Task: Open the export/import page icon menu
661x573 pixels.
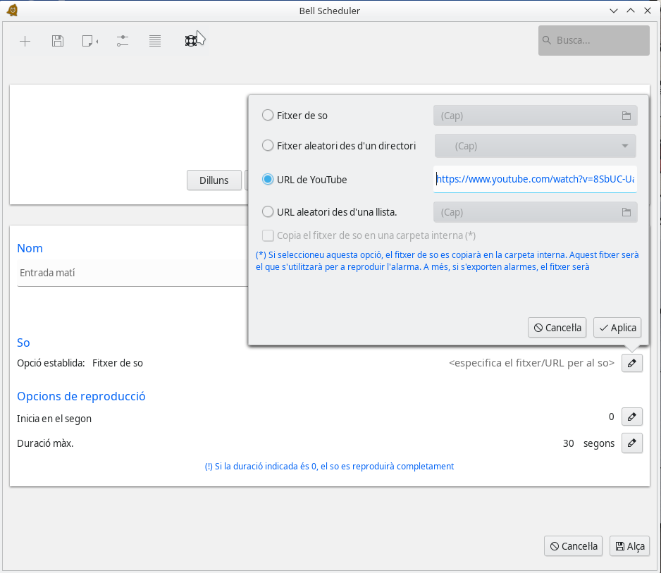Action: click(89, 42)
